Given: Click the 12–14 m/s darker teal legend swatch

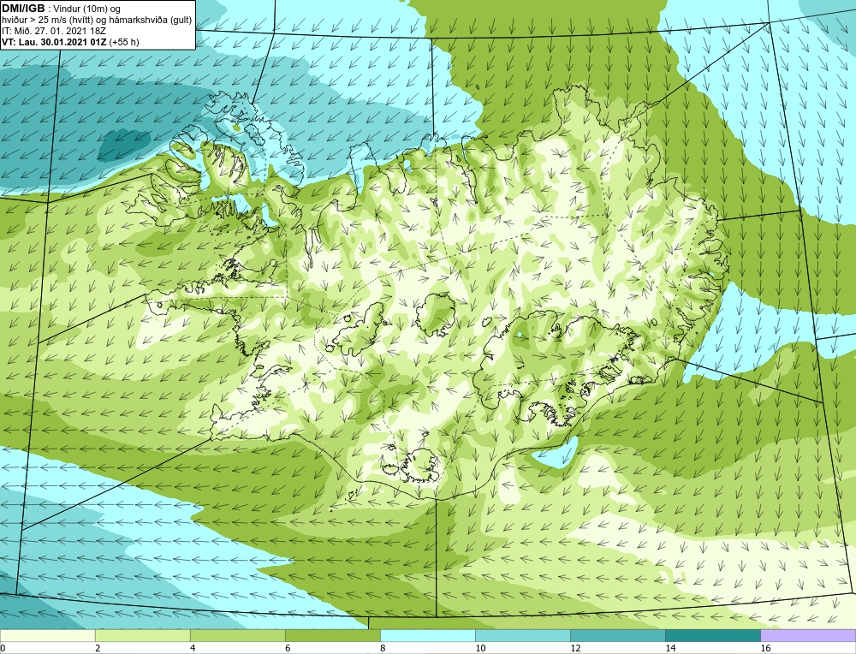Looking at the screenshot, I should click(x=617, y=635).
